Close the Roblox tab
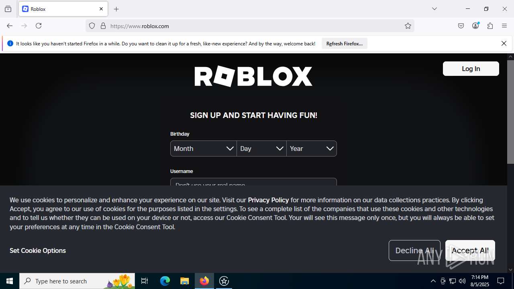Image resolution: width=514 pixels, height=289 pixels. [101, 9]
